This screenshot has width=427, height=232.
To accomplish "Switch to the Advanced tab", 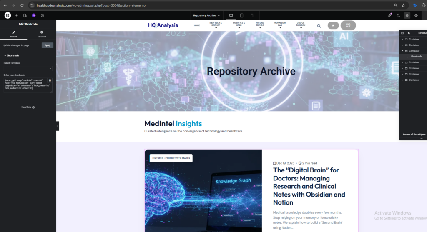I will point(42,34).
